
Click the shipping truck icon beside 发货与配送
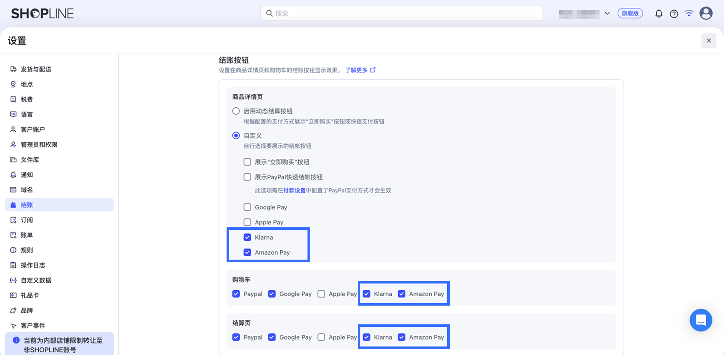(13, 69)
